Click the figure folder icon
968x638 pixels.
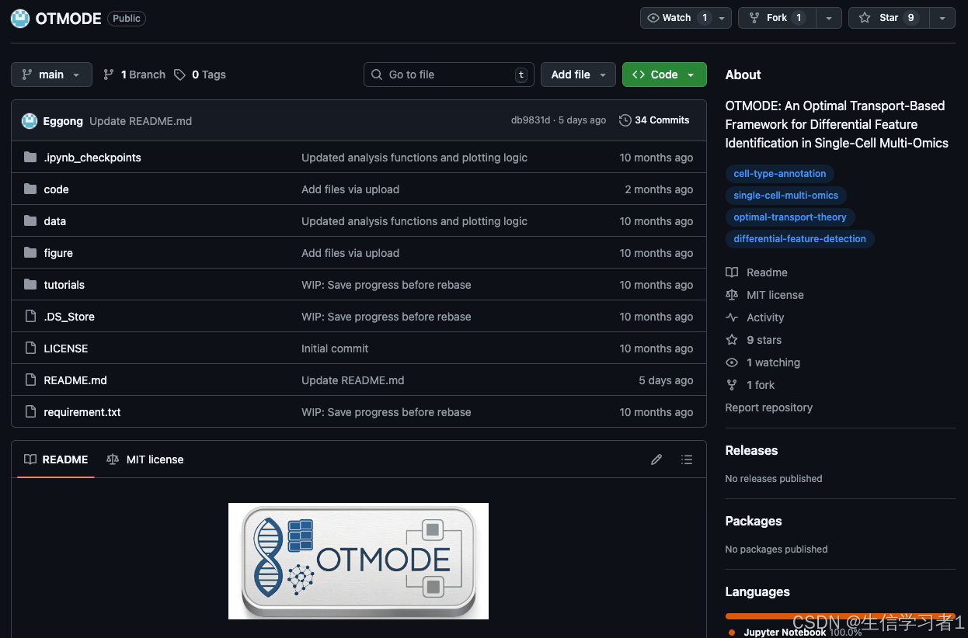(x=30, y=253)
